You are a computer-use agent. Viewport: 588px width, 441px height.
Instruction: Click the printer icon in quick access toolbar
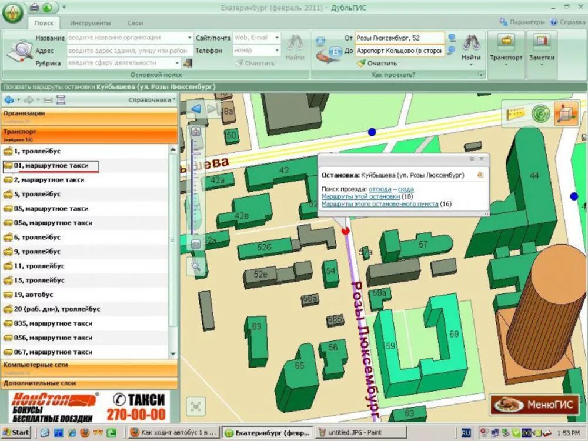coord(34,6)
